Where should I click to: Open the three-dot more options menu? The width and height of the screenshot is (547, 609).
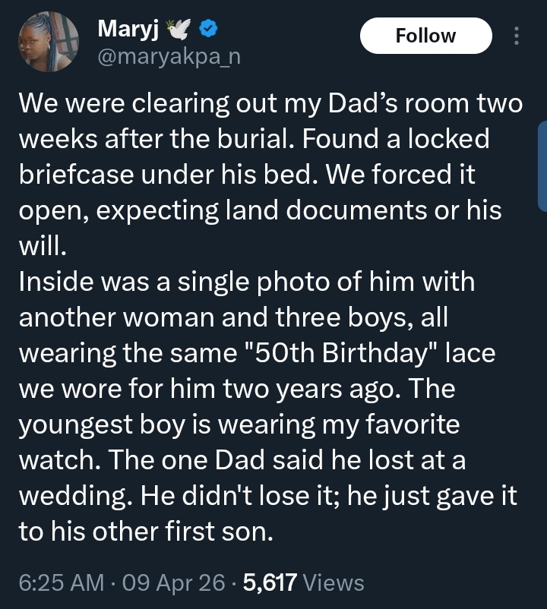[517, 36]
